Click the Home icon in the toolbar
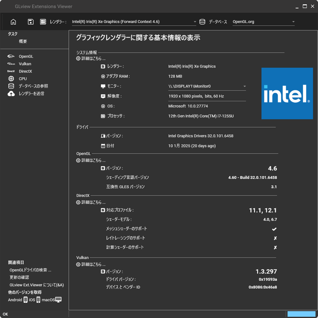This screenshot has width=318, height=318. [x=13, y=22]
